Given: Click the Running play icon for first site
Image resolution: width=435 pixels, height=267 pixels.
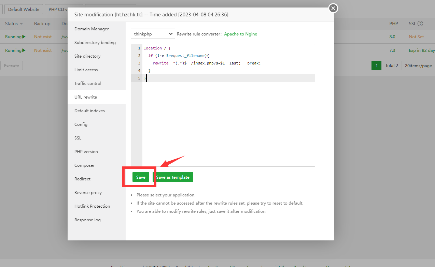Looking at the screenshot, I should 24,36.
